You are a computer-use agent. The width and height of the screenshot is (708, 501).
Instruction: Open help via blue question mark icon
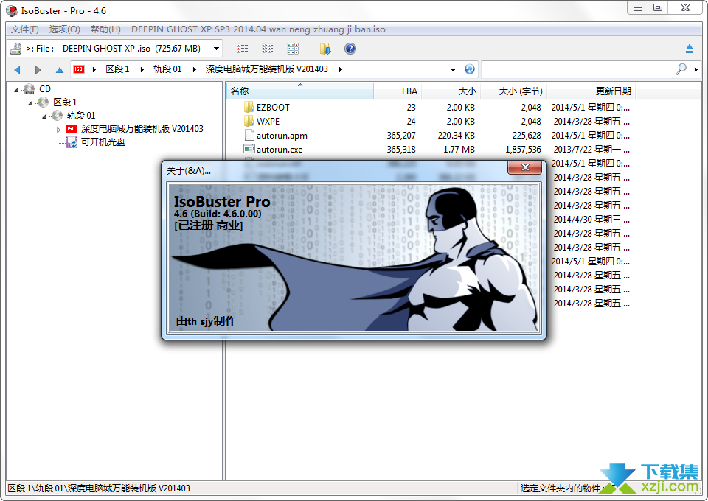pos(350,49)
